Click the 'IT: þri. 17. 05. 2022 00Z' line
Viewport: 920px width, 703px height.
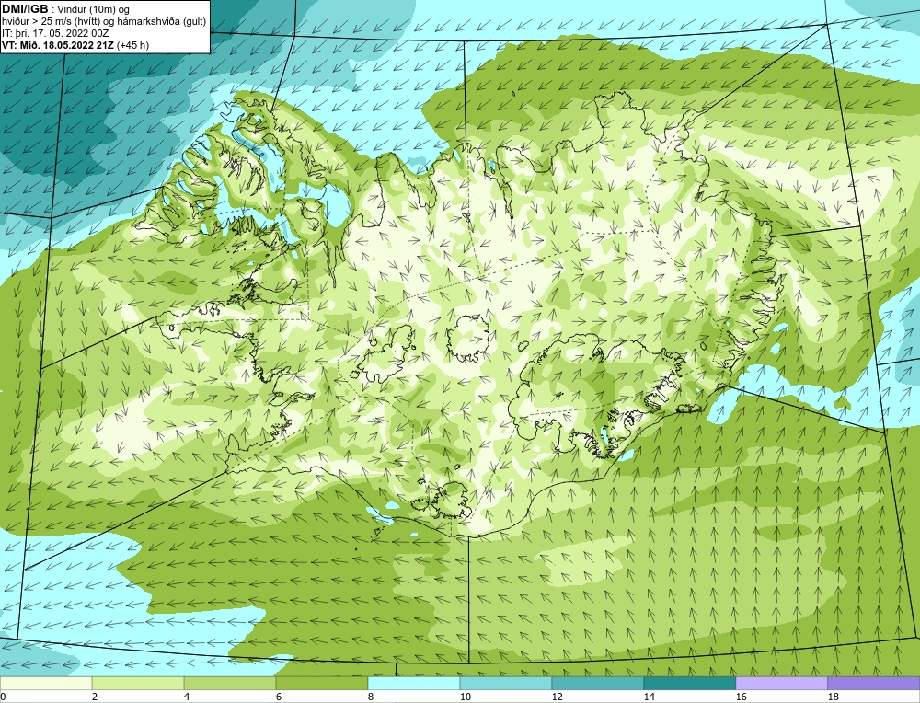(55, 33)
